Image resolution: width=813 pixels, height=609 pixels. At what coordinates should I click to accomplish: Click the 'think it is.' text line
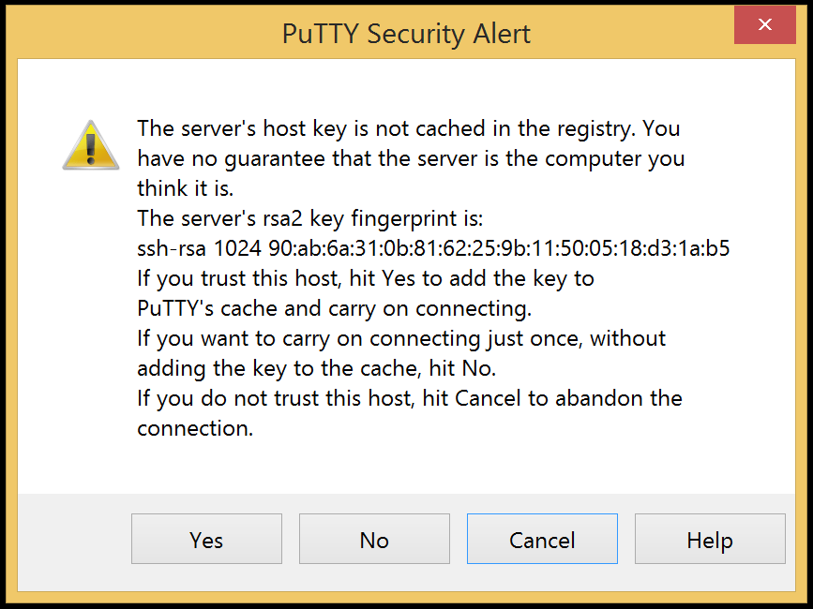click(185, 188)
